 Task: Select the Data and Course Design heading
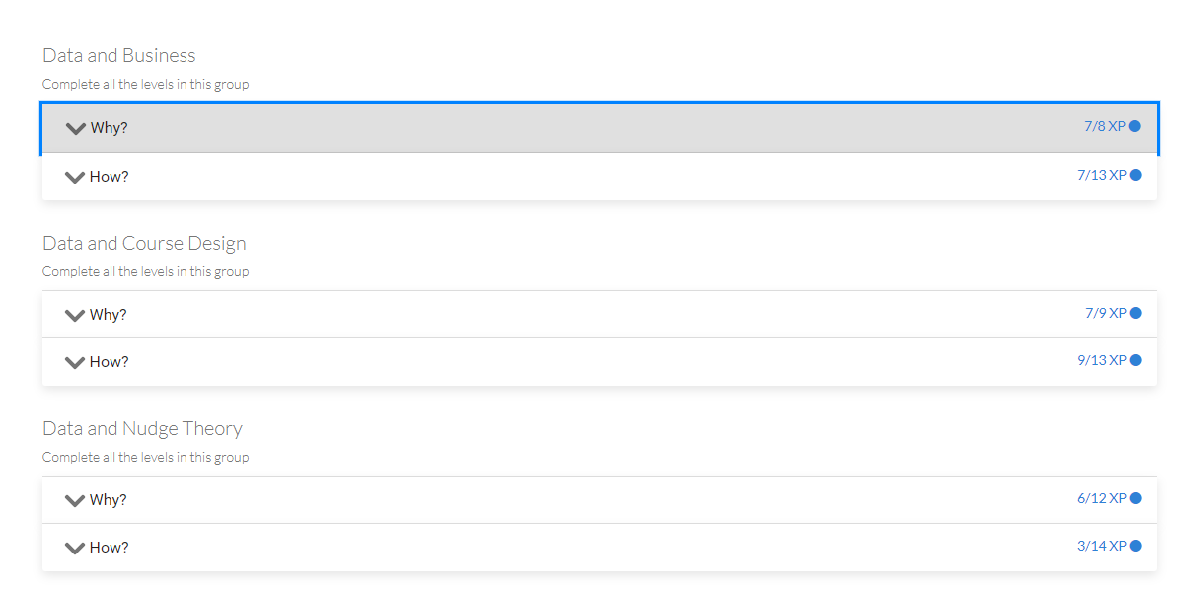[x=144, y=243]
